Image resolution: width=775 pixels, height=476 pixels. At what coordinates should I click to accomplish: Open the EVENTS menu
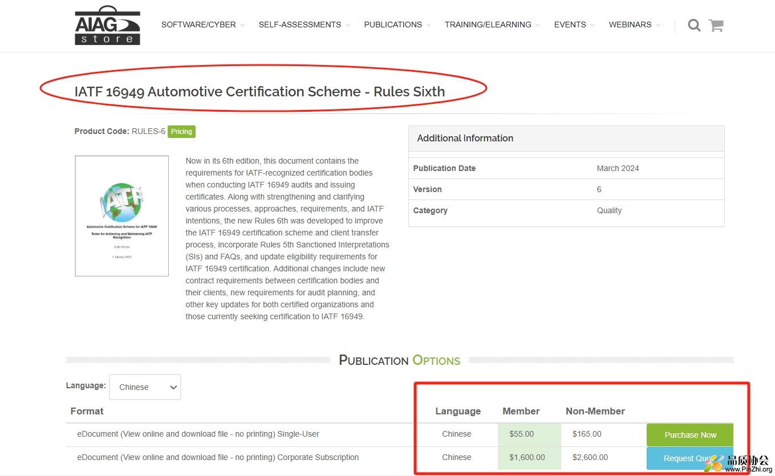click(574, 25)
